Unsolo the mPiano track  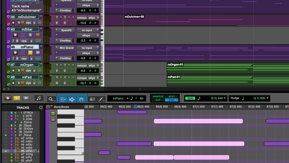pyautogui.click(x=30, y=53)
